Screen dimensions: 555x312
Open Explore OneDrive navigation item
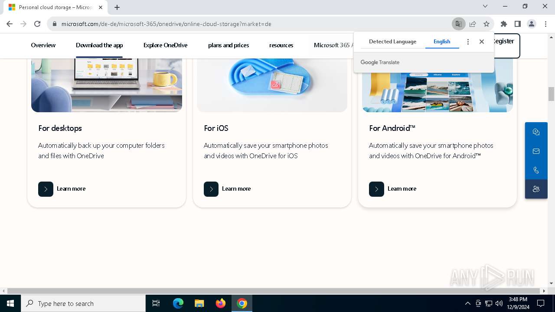point(165,45)
